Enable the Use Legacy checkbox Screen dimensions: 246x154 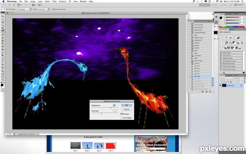121,117
